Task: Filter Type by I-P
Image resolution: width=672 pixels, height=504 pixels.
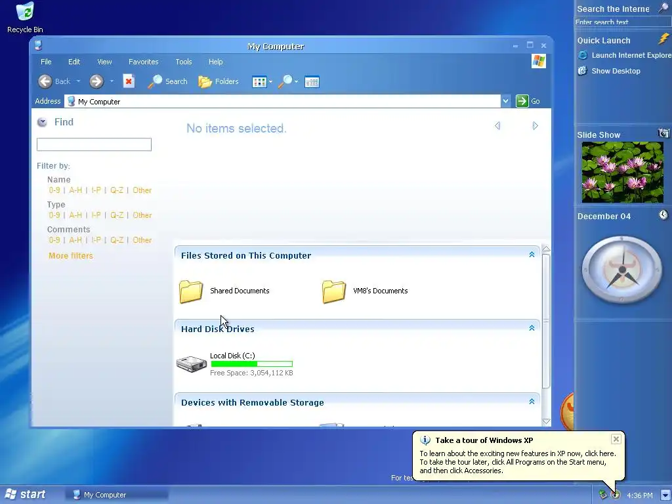Action: pyautogui.click(x=96, y=215)
